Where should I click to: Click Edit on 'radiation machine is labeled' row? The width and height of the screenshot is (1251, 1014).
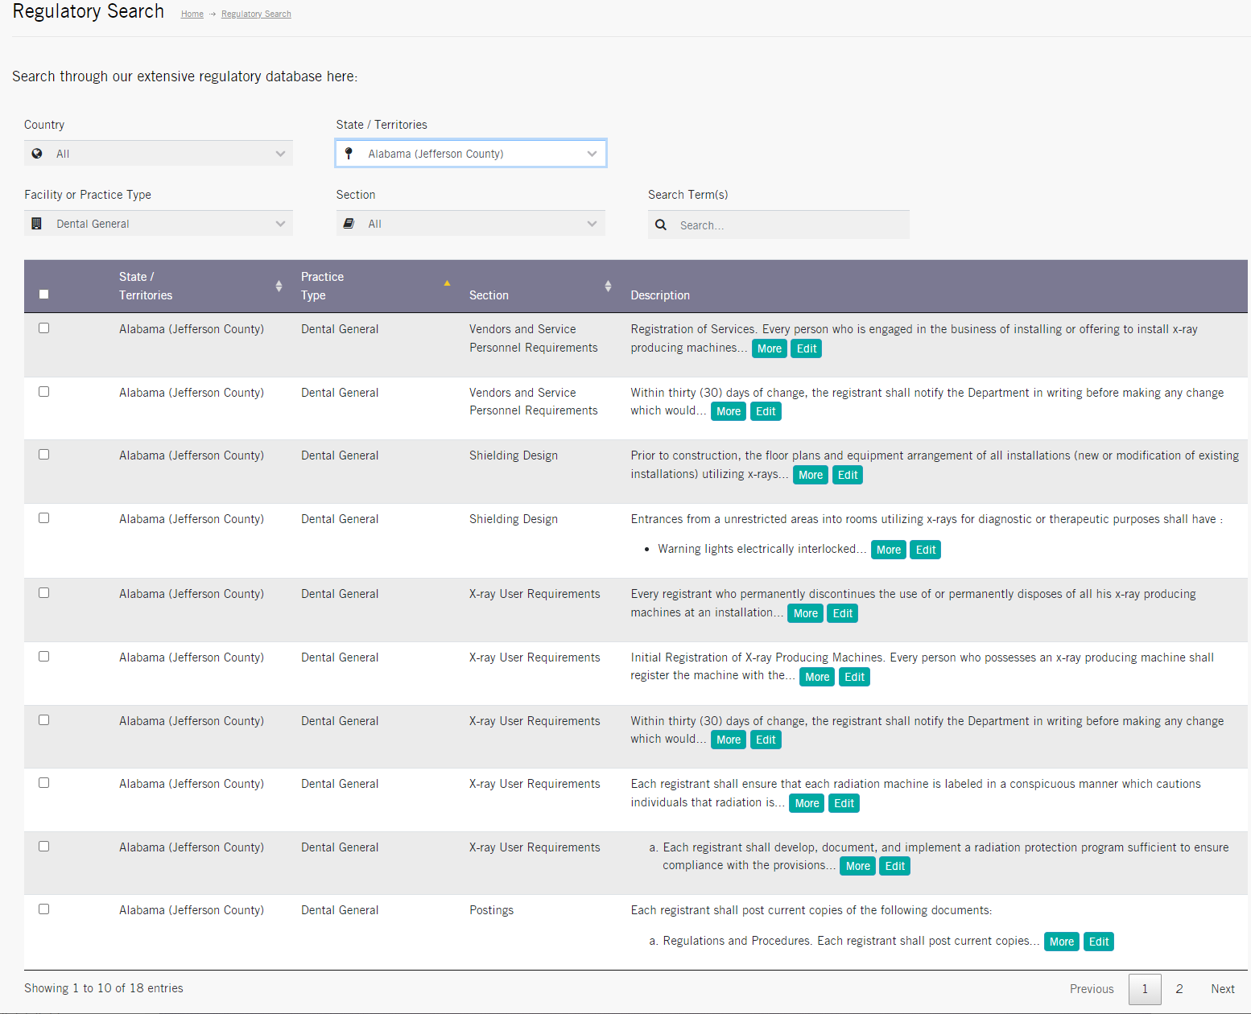coord(844,803)
